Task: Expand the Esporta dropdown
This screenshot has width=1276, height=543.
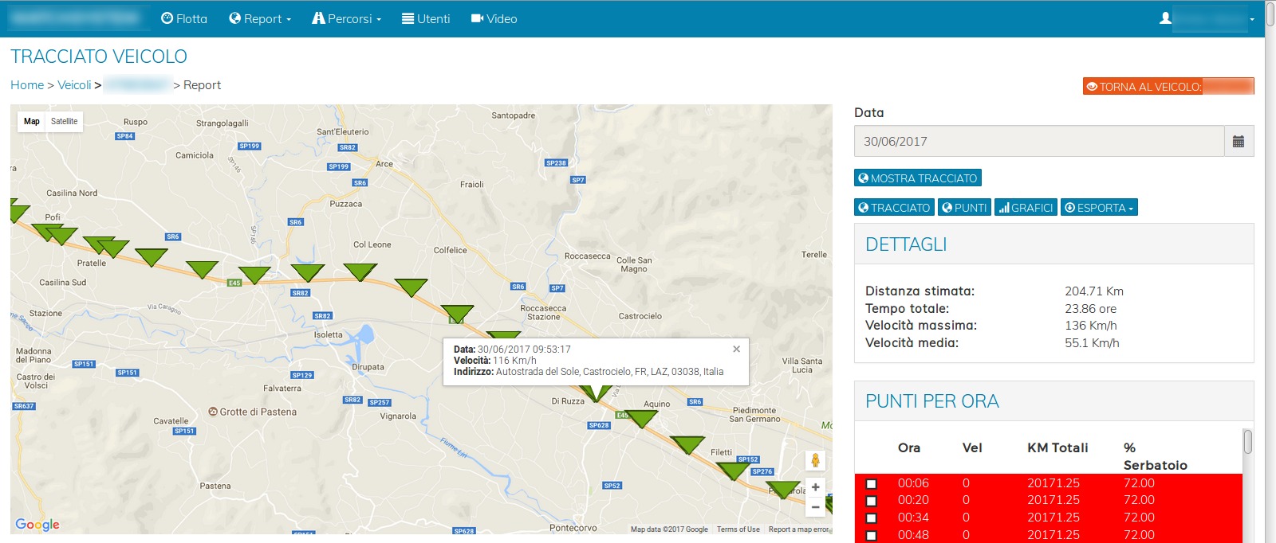Action: [x=1098, y=208]
